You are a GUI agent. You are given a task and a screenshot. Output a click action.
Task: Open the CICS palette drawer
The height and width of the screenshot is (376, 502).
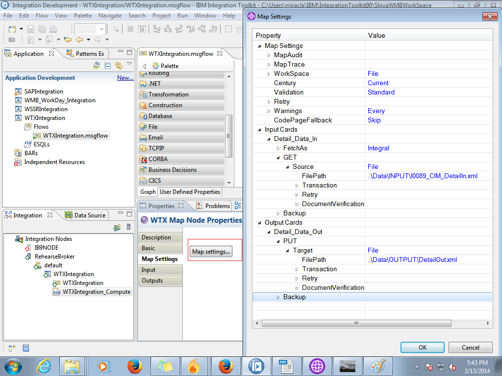tap(181, 180)
